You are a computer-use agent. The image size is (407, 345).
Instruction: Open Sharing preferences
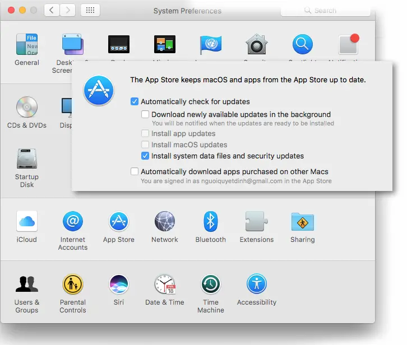point(302,222)
